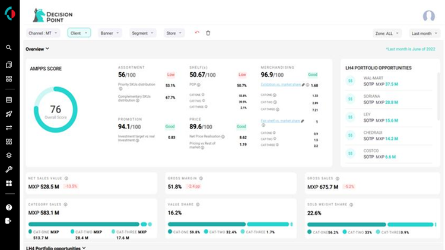The height and width of the screenshot is (250, 445).
Task: Open CHEDRAUI SOTP MXP 14.2 M opportunity
Action: (x=389, y=136)
